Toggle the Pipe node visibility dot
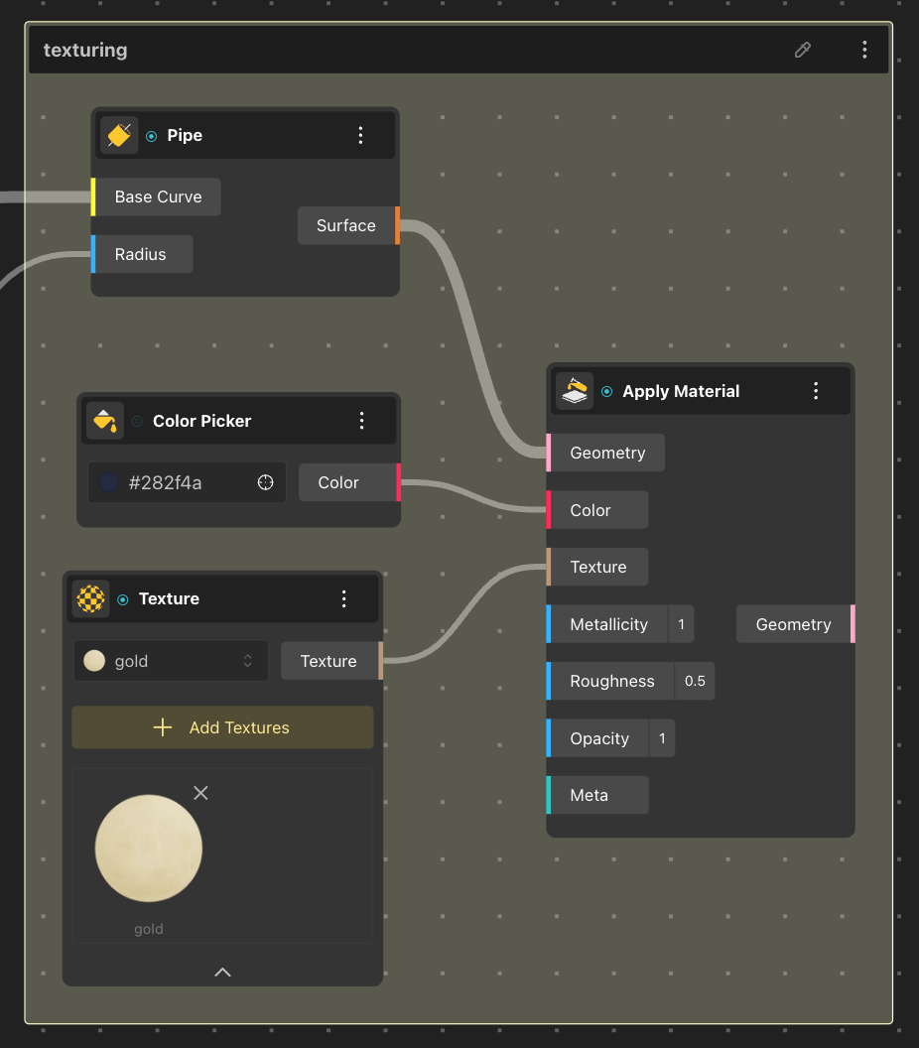This screenshot has height=1048, width=919. point(152,136)
